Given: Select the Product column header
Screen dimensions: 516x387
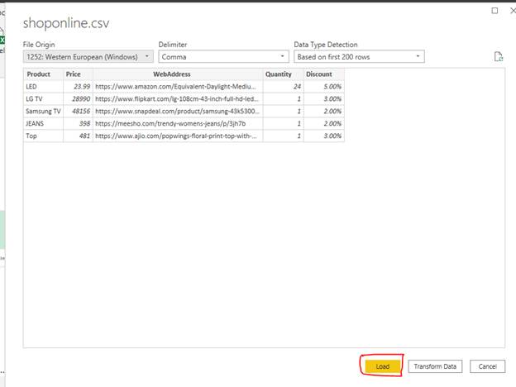Looking at the screenshot, I should pos(43,74).
